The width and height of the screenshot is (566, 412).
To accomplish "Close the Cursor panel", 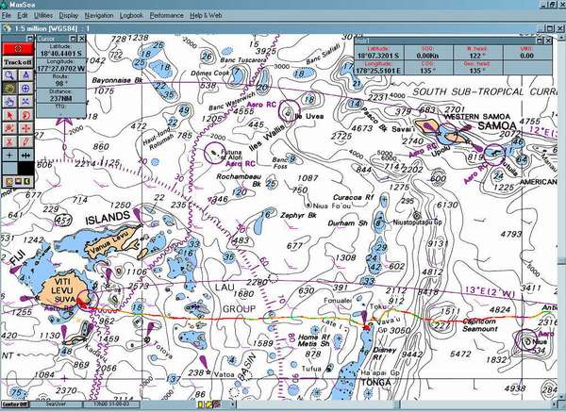I will pyautogui.click(x=82, y=39).
